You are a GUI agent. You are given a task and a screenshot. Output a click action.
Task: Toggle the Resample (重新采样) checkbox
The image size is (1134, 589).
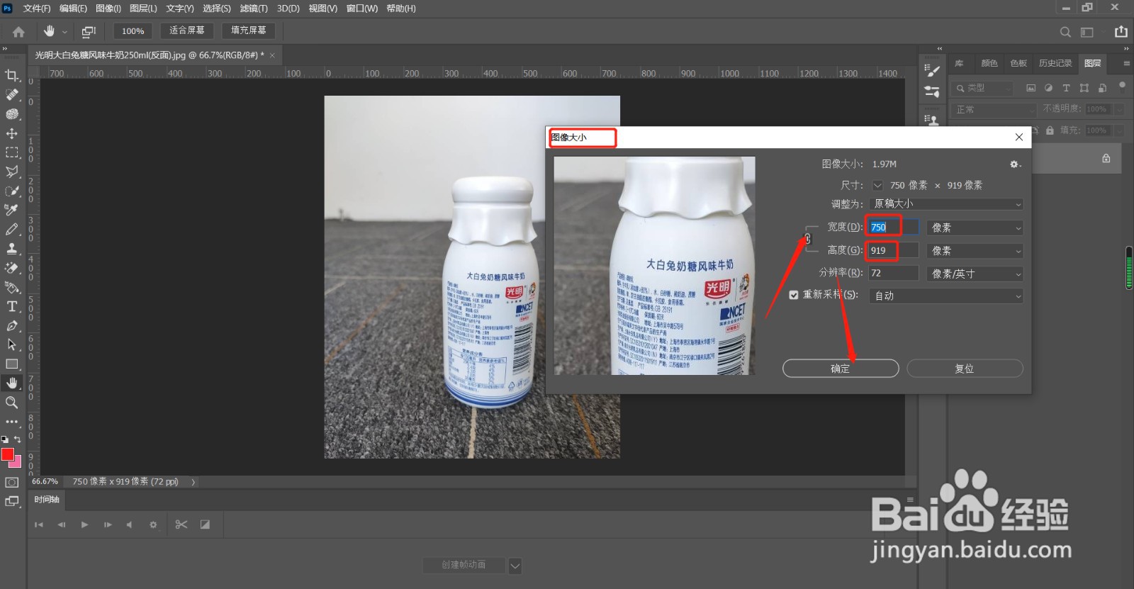pos(794,295)
